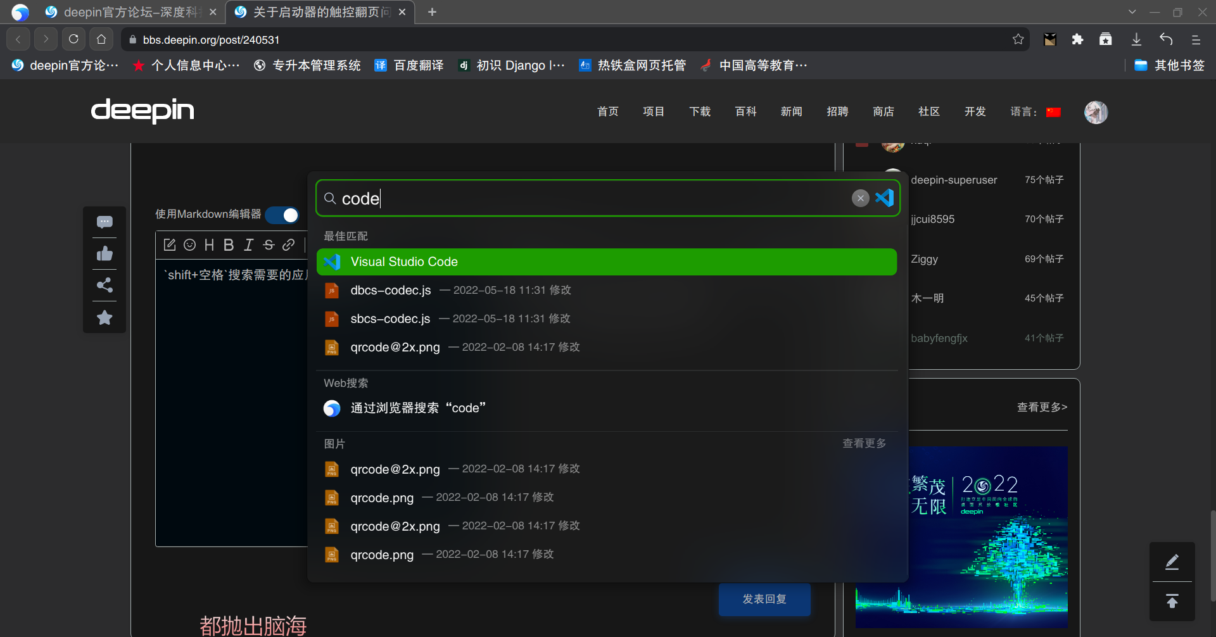Viewport: 1216px width, 637px height.
Task: Click the floating pencil edit button
Action: click(1172, 562)
